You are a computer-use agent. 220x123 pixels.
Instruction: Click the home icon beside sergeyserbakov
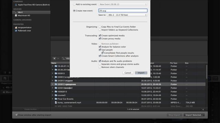(x=16, y=28)
